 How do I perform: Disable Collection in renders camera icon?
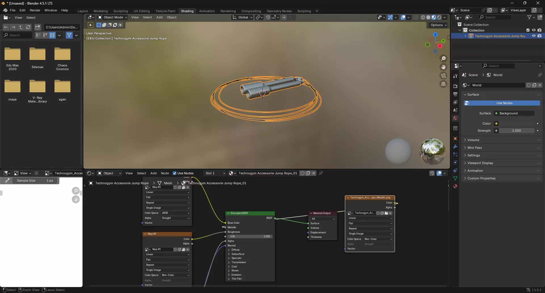(x=540, y=30)
